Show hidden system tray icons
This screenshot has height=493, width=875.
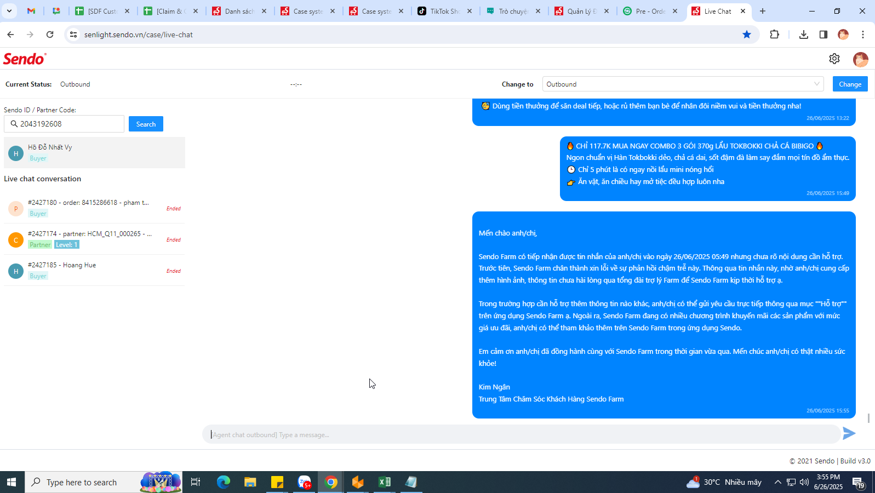point(777,482)
